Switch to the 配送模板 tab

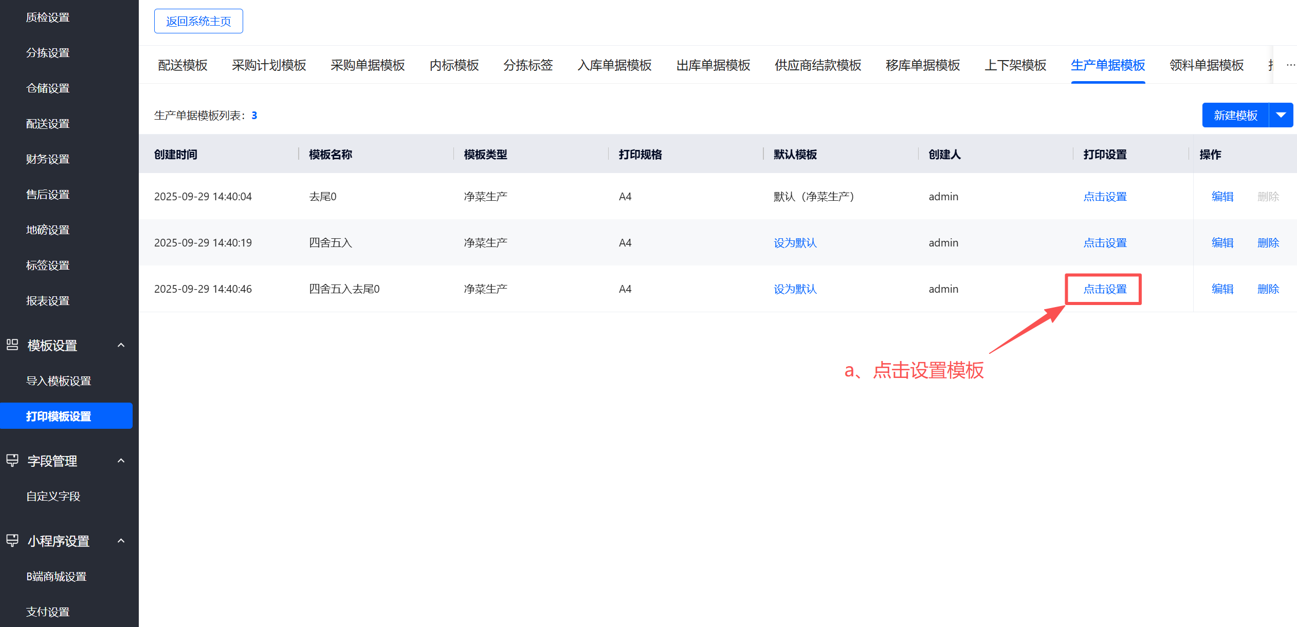coord(182,65)
